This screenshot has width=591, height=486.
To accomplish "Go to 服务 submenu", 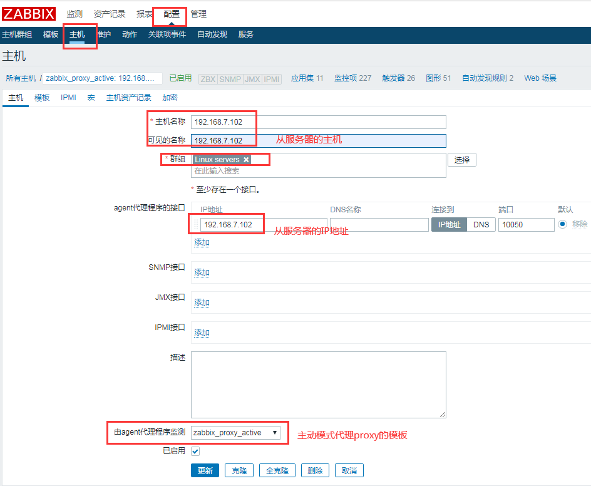I will pyautogui.click(x=246, y=34).
